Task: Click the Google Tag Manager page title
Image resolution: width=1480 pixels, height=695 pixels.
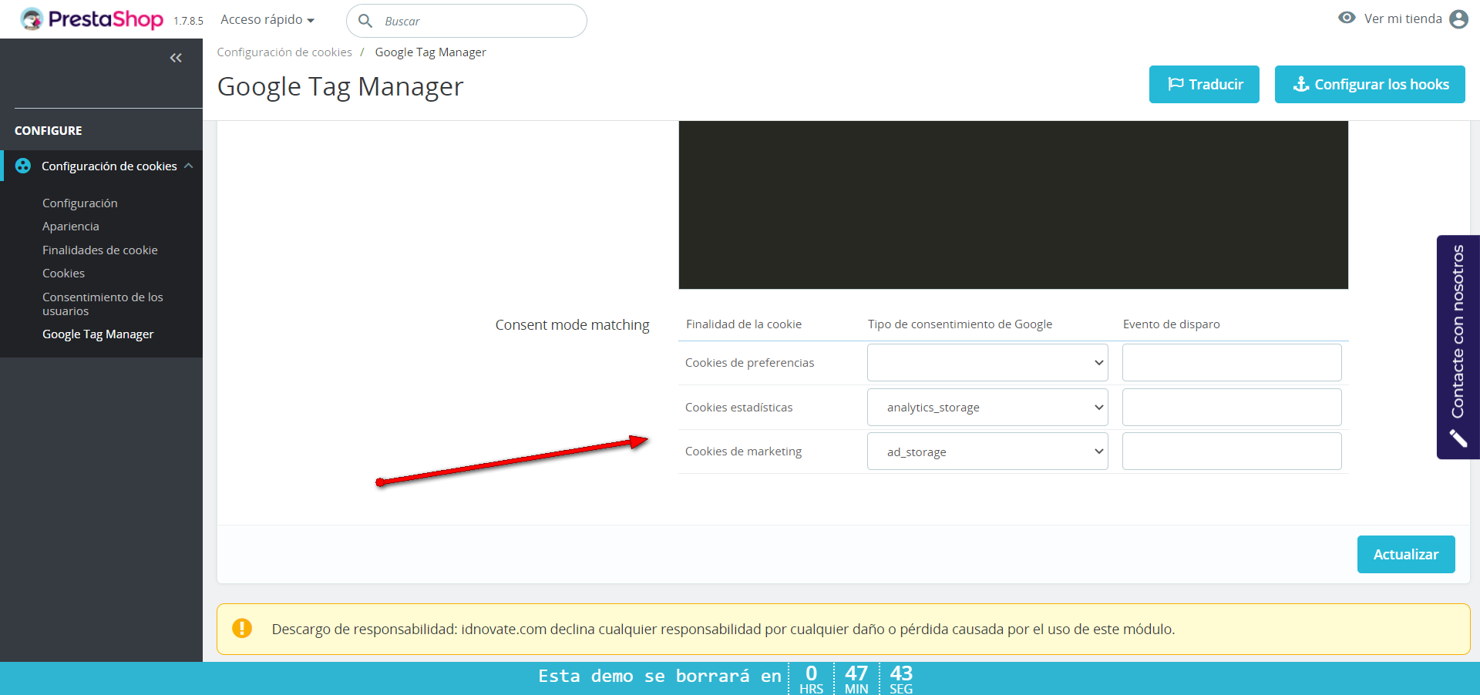Action: pos(341,86)
